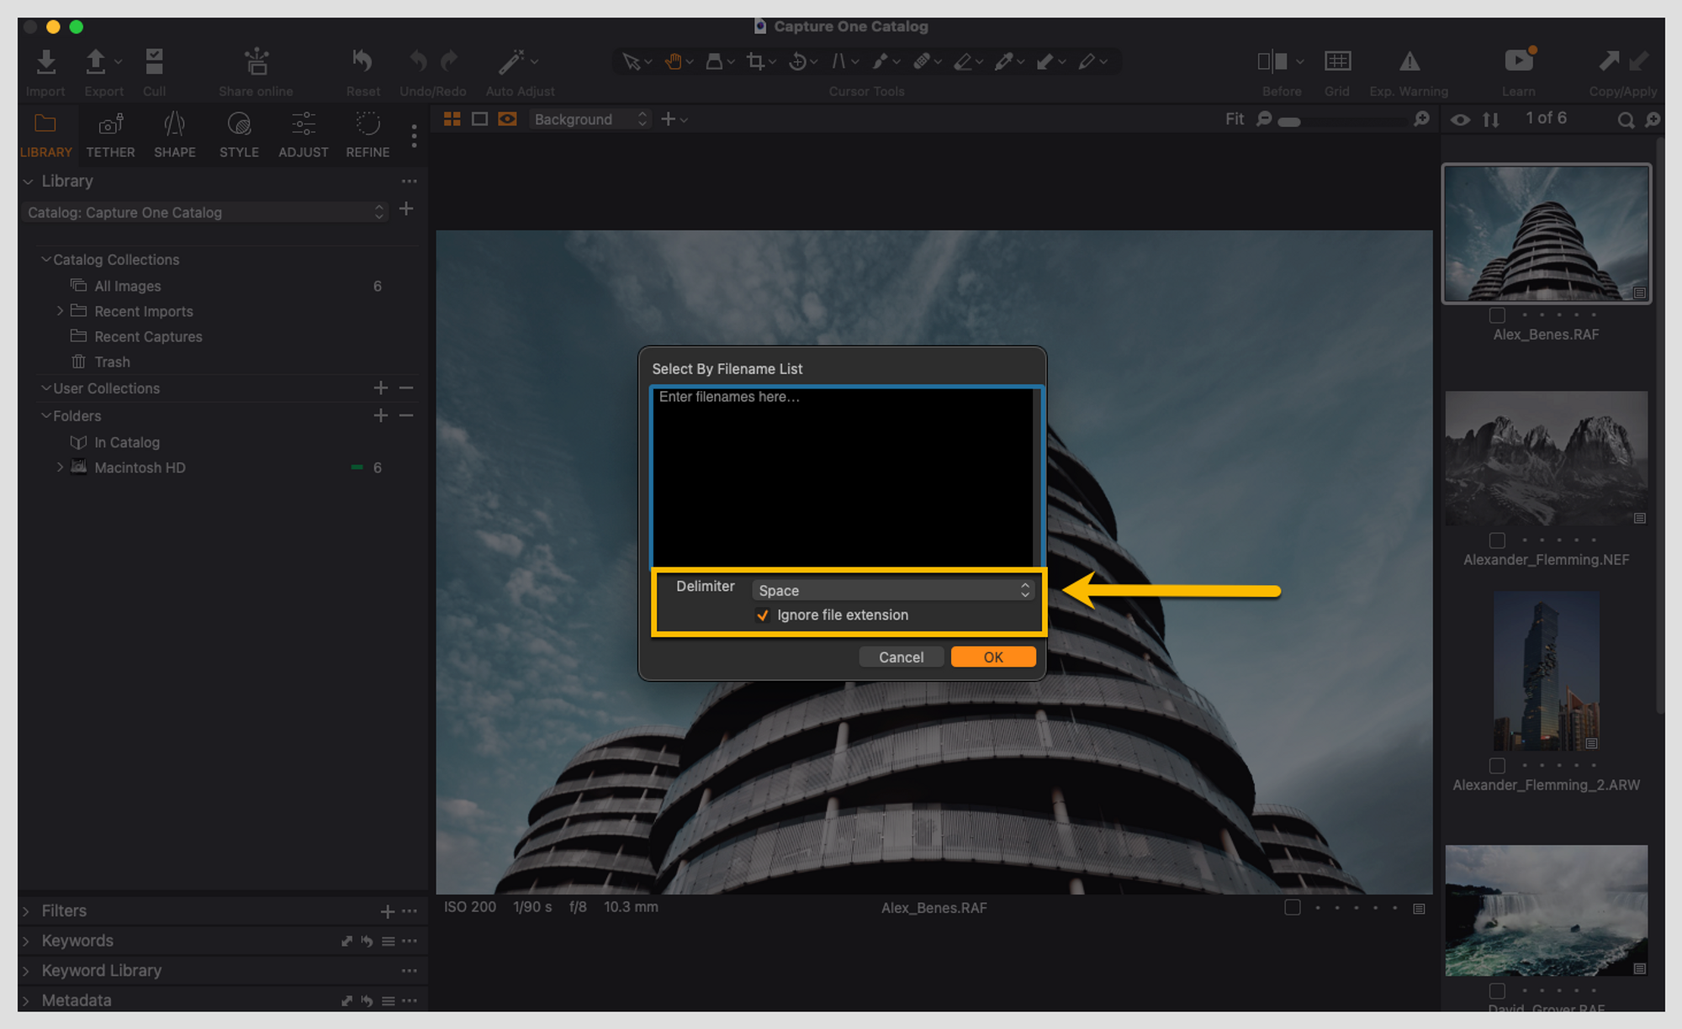Open the Delimiter dropdown
Viewport: 1682px width, 1029px height.
point(893,590)
